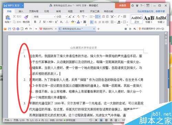Apply the 标题 1 style

[149, 19]
